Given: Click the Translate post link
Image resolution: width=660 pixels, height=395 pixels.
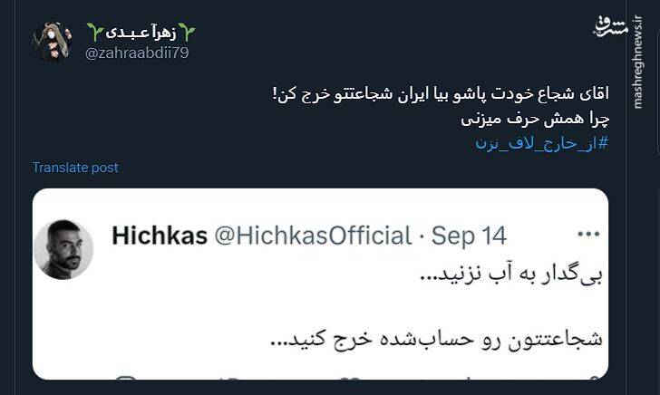Looking at the screenshot, I should [75, 168].
